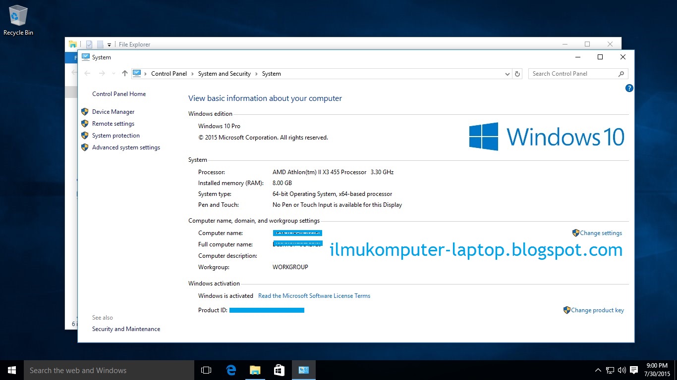
Task: Focus the Search Control Panel field
Action: 578,74
